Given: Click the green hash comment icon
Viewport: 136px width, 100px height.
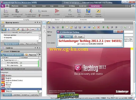Looking at the screenshot, I should (103, 27).
